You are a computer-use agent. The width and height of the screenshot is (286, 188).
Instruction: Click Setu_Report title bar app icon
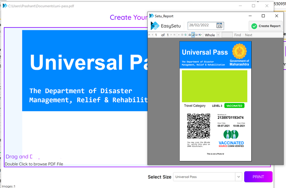152,16
